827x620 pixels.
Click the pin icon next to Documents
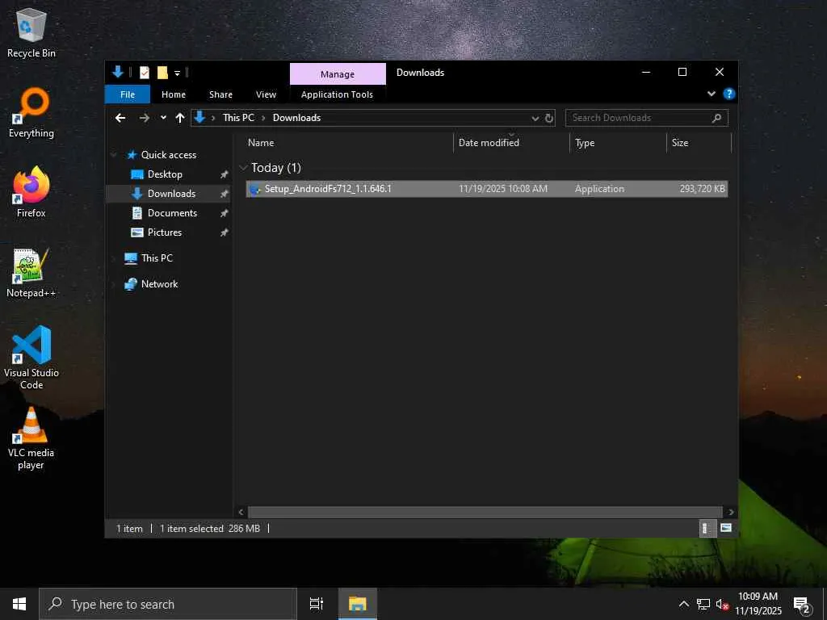click(225, 213)
